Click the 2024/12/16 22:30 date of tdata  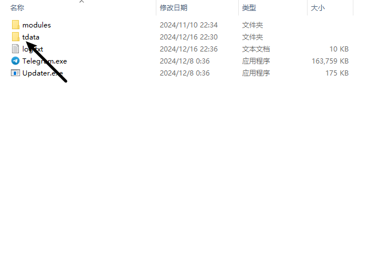189,37
